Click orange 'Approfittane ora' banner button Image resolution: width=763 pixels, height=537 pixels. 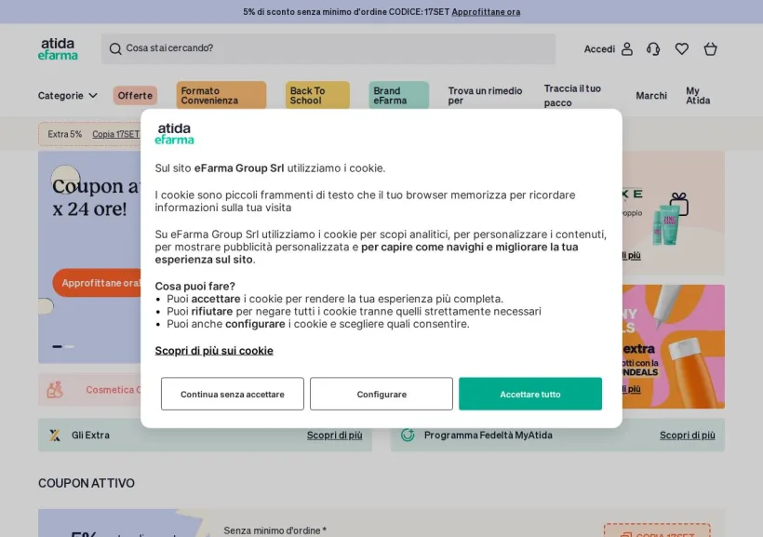[98, 283]
